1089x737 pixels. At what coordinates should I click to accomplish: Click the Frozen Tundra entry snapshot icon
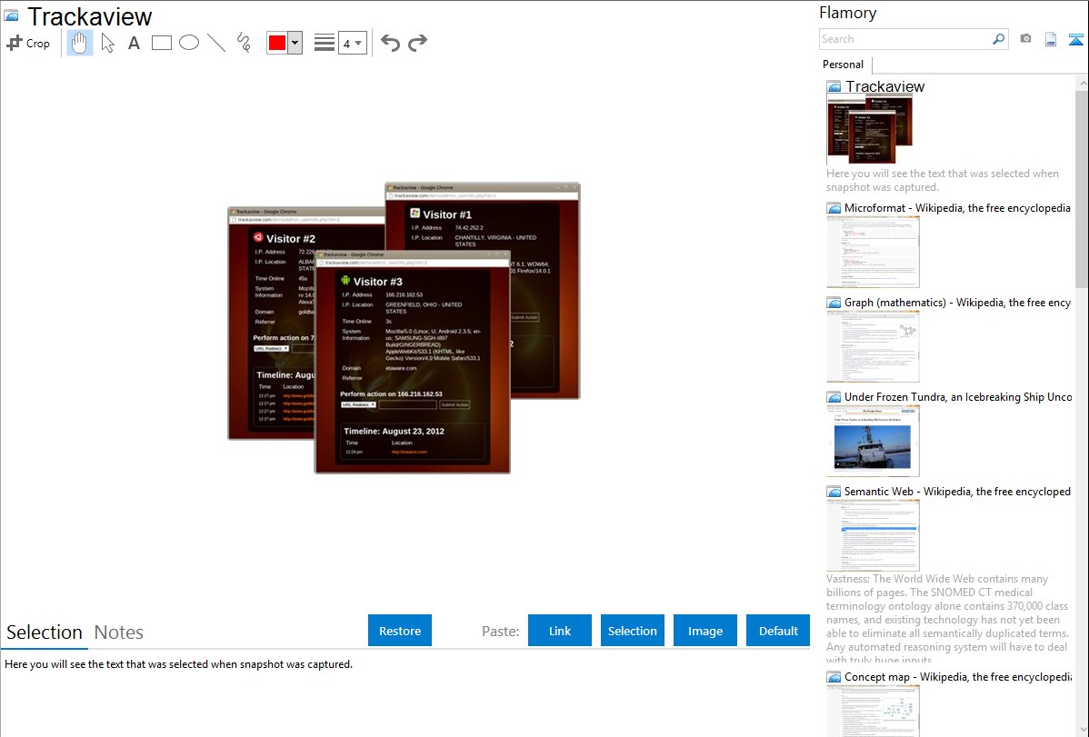coord(834,397)
